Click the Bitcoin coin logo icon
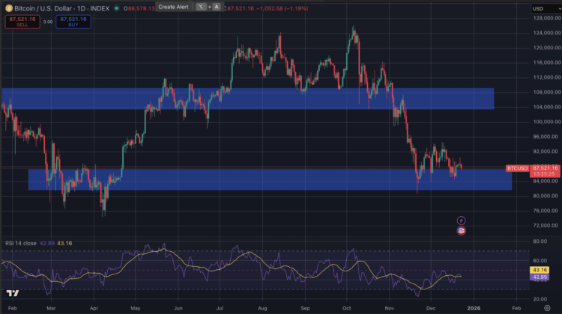562x314 pixels. coord(8,8)
